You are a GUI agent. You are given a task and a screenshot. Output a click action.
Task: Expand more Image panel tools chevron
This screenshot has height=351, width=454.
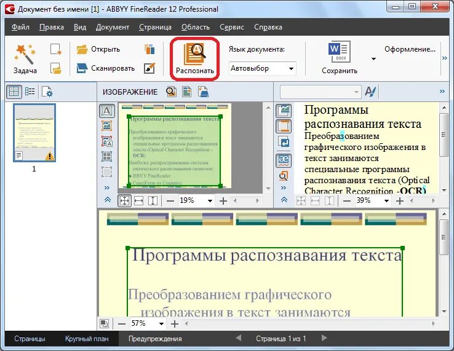(x=107, y=188)
